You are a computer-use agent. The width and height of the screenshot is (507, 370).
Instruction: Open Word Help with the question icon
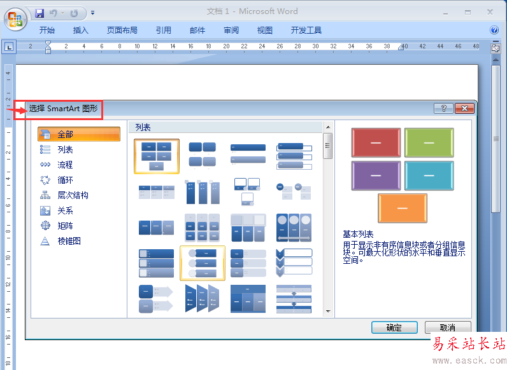[494, 30]
